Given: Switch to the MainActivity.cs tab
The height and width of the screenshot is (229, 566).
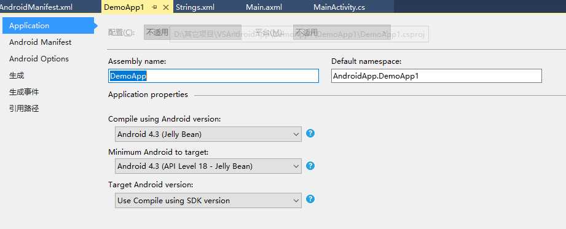Looking at the screenshot, I should click(x=339, y=7).
